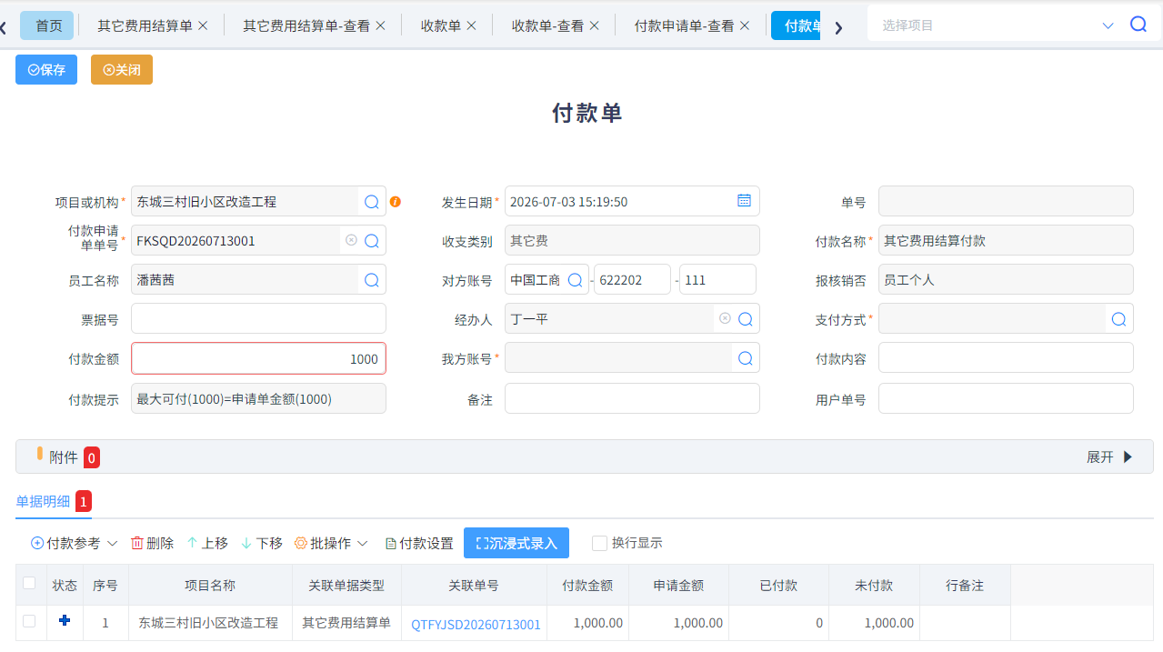
Task: Clear the 付款申请单单号 field value
Action: coord(351,241)
